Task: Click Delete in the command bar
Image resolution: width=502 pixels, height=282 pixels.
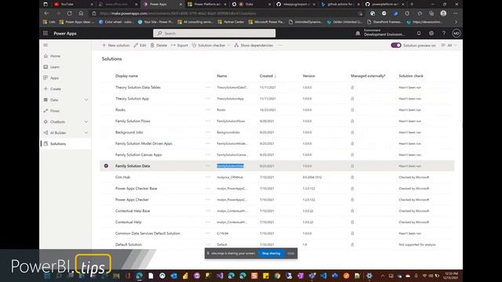Action: [x=158, y=45]
